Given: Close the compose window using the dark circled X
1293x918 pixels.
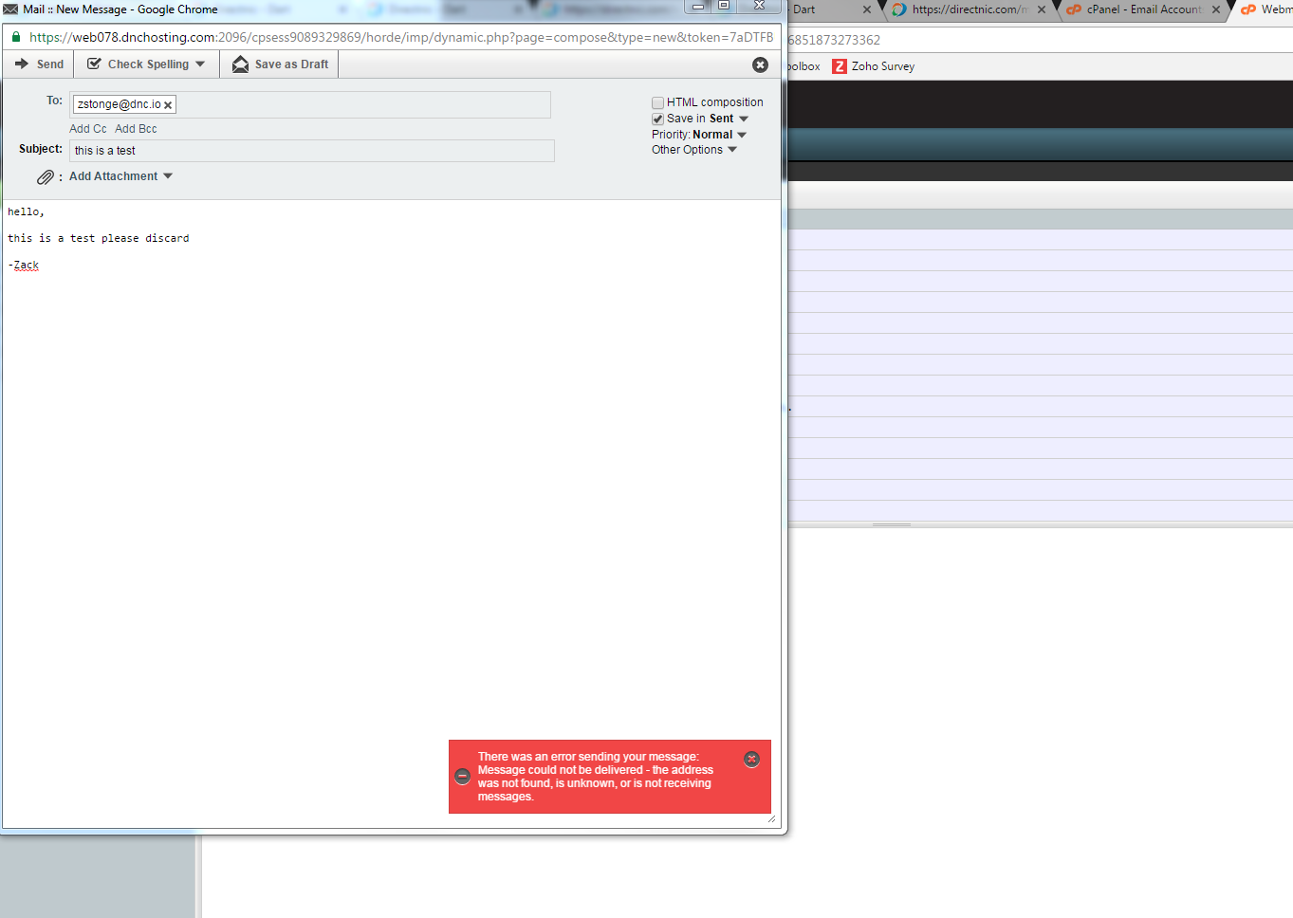Looking at the screenshot, I should point(760,64).
